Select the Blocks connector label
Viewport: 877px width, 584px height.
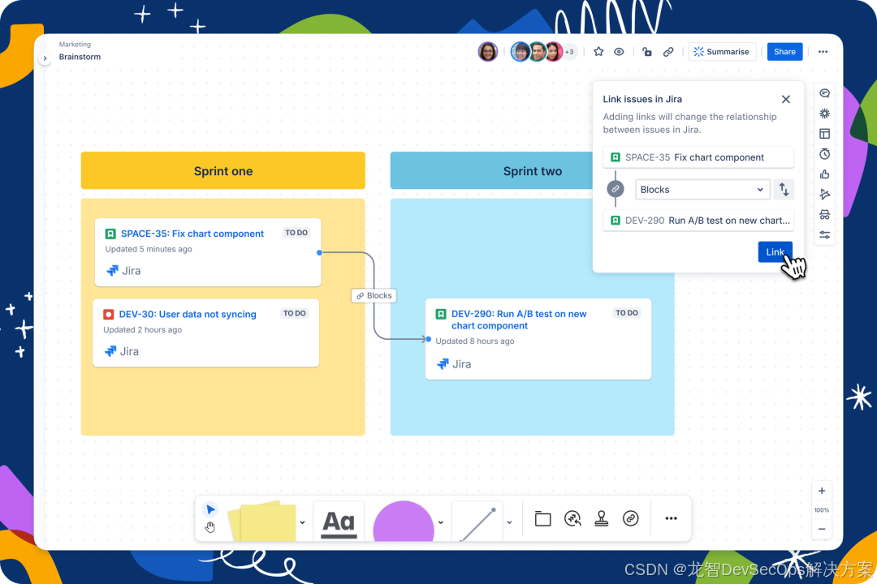tap(374, 295)
